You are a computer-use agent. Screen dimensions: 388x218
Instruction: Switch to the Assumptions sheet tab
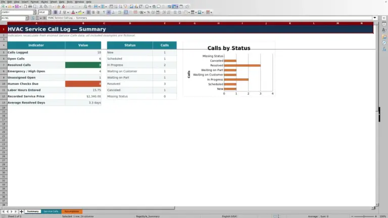pos(72,211)
